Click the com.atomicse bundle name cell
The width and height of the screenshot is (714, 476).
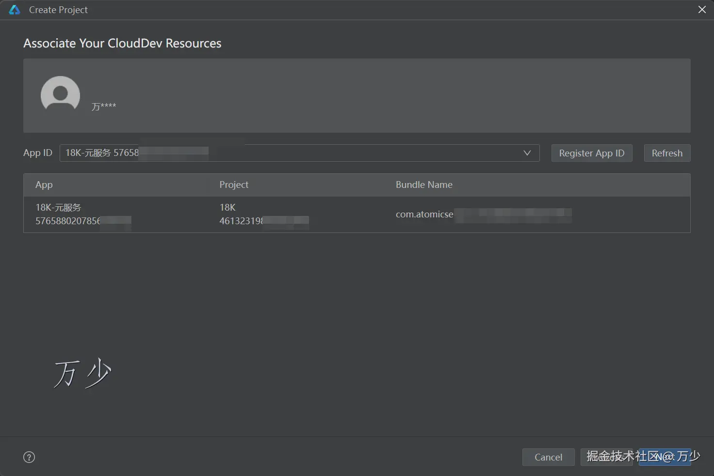tap(424, 214)
